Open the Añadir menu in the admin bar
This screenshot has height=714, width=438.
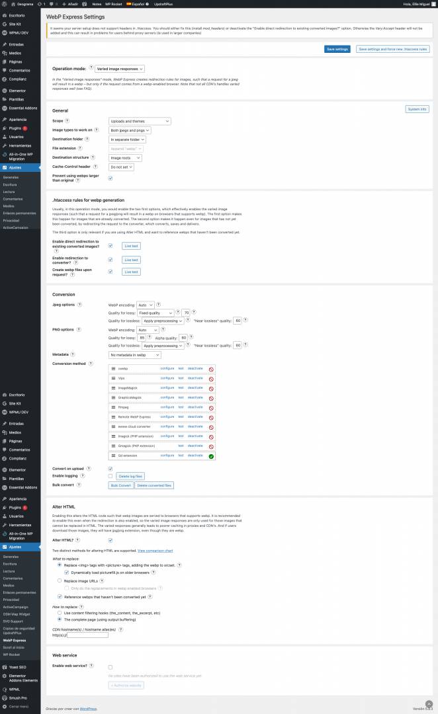coord(70,4)
